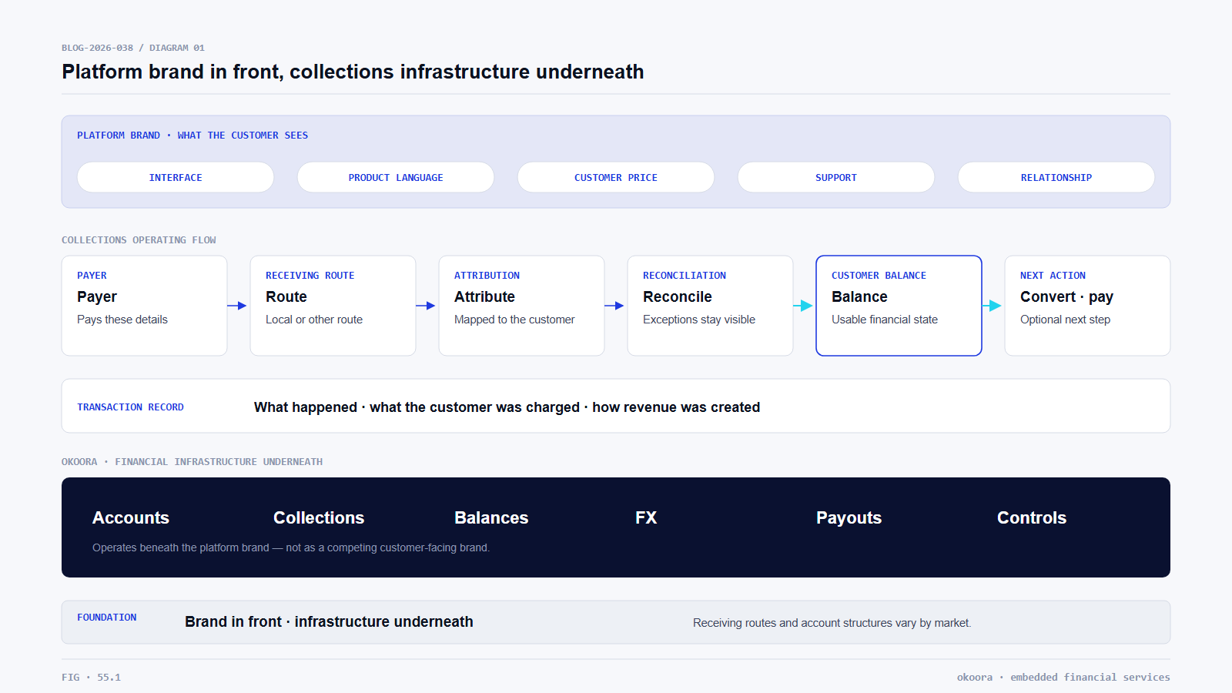Click "Pays these details" text
1232x693 pixels.
[x=122, y=320]
